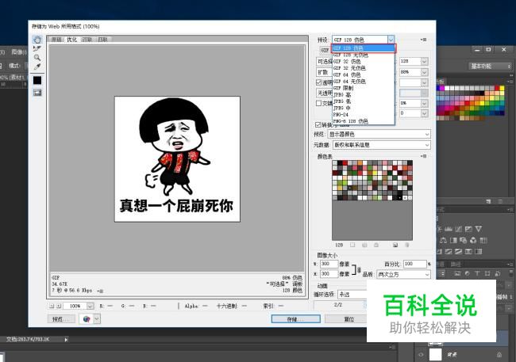Click the T text filter icon in Photoshop layers panel
Viewport: 516px width, 362px height.
[x=477, y=273]
